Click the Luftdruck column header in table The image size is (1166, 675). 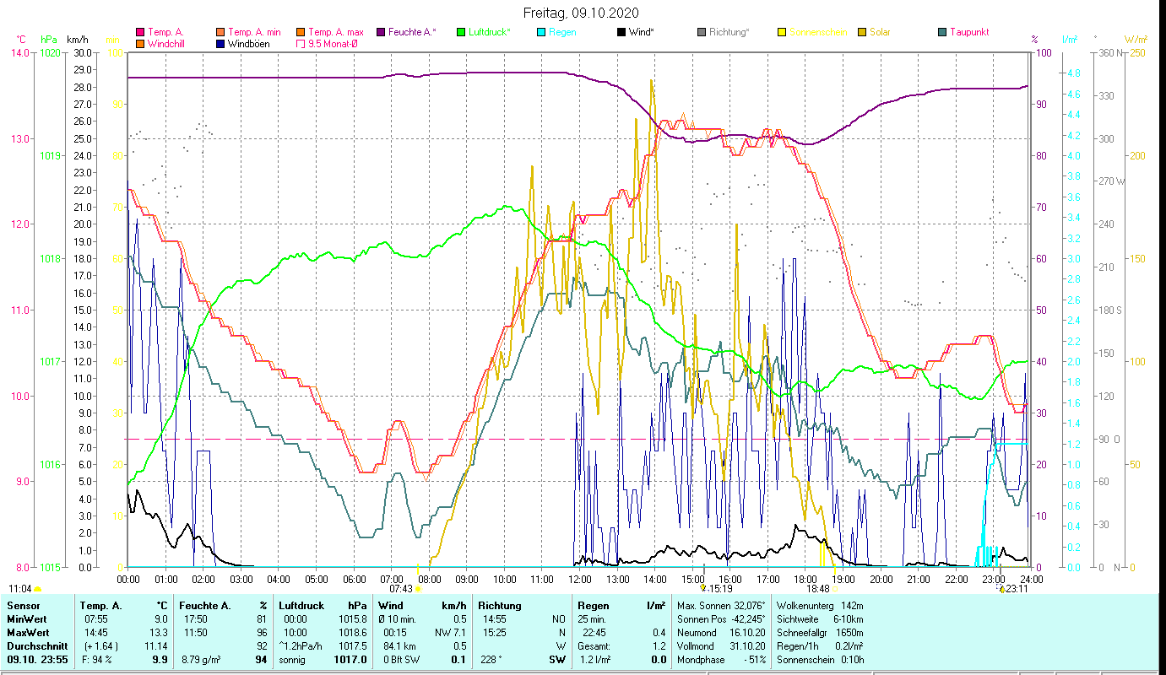coord(301,606)
